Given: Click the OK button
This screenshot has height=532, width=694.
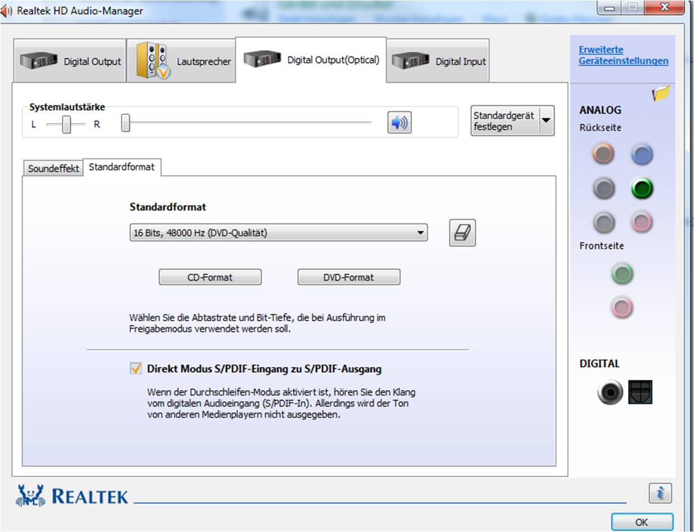Looking at the screenshot, I should pos(642,522).
